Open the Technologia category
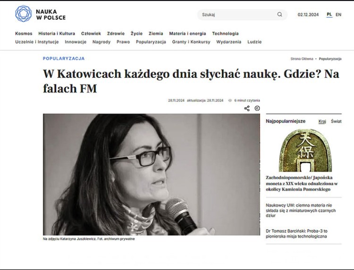354x270 pixels. point(225,34)
